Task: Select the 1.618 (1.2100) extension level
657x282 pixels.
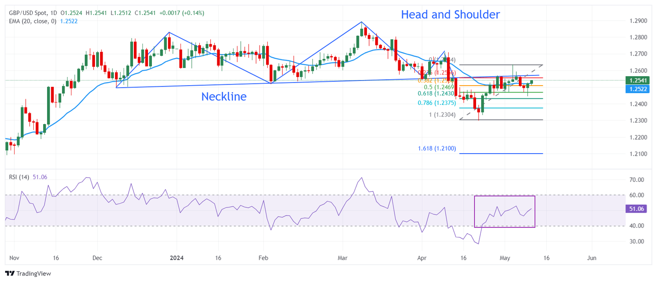Action: coord(500,153)
